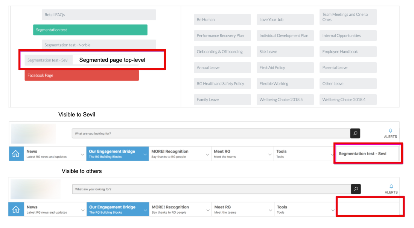This screenshot has width=414, height=228.
Task: Open the Our Engagement Bridge menu
Action: click(x=113, y=153)
